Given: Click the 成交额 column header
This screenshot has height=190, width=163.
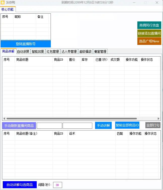Looking at the screenshot, I should tap(117, 60).
